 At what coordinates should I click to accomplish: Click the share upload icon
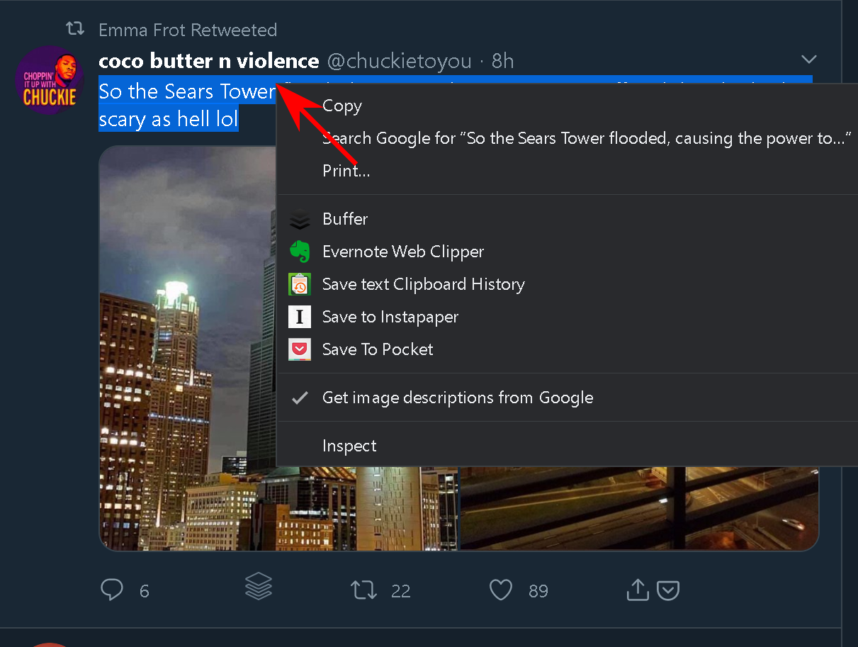(x=638, y=590)
